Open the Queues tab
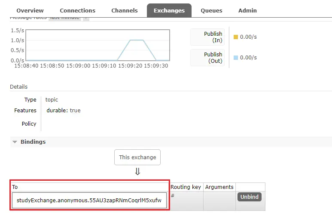The image size is (332, 213). coord(211,10)
